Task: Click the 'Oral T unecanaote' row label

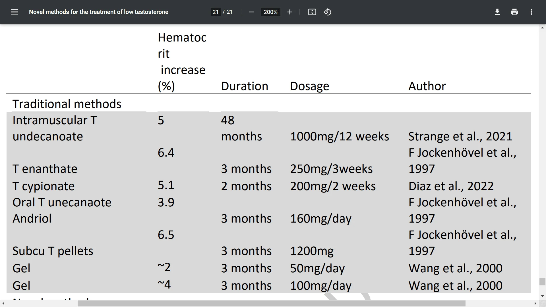Action: tap(62, 202)
